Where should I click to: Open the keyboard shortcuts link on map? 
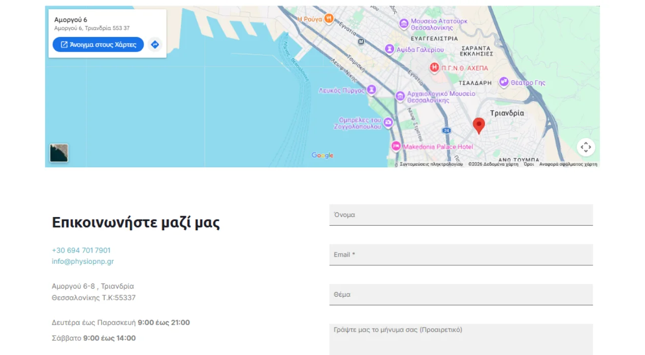(x=431, y=164)
